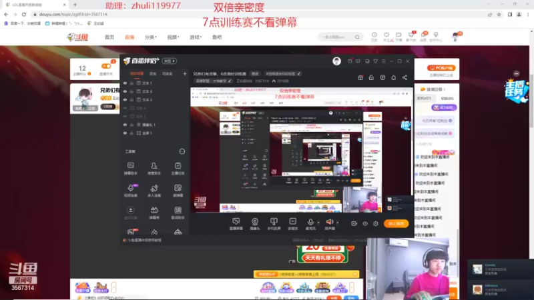This screenshot has height=300, width=534.
Task: Go to 首页 in Douyu navigation
Action: point(109,37)
